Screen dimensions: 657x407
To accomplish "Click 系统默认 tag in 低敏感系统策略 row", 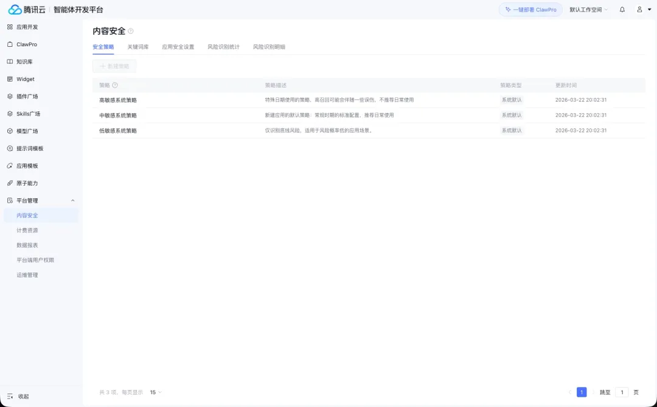I will pos(512,130).
